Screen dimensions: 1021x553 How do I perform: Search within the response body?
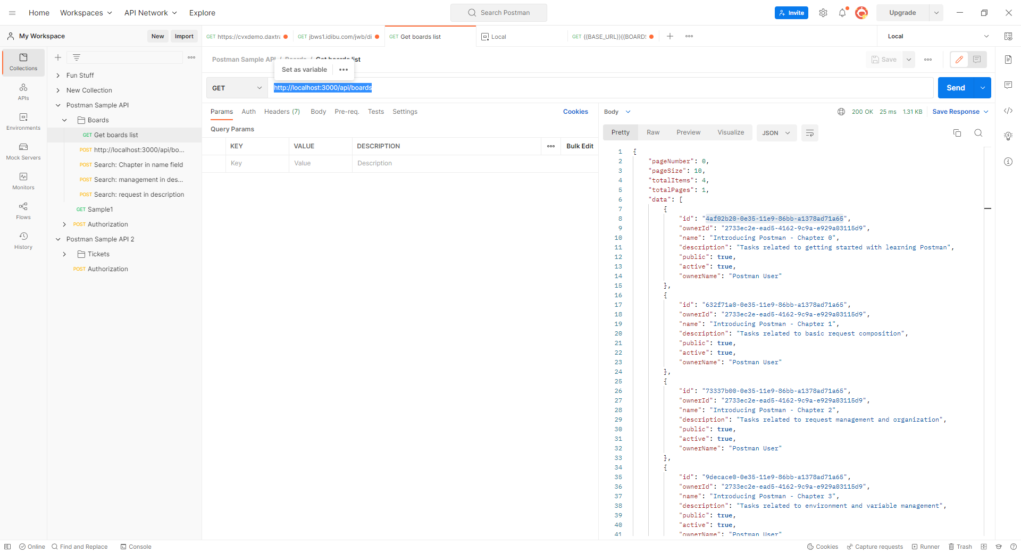click(978, 133)
